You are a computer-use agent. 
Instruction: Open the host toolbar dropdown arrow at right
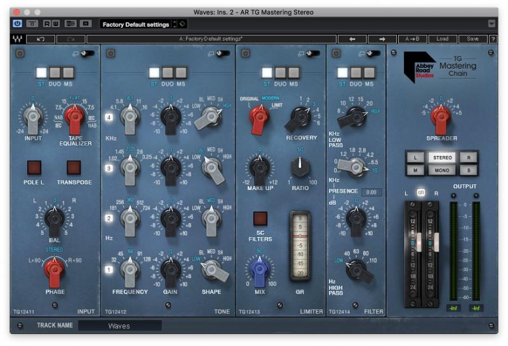pos(491,23)
